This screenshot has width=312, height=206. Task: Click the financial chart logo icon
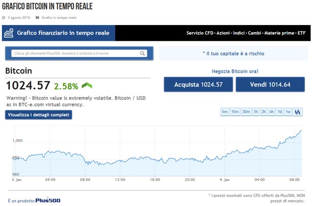pos(9,33)
